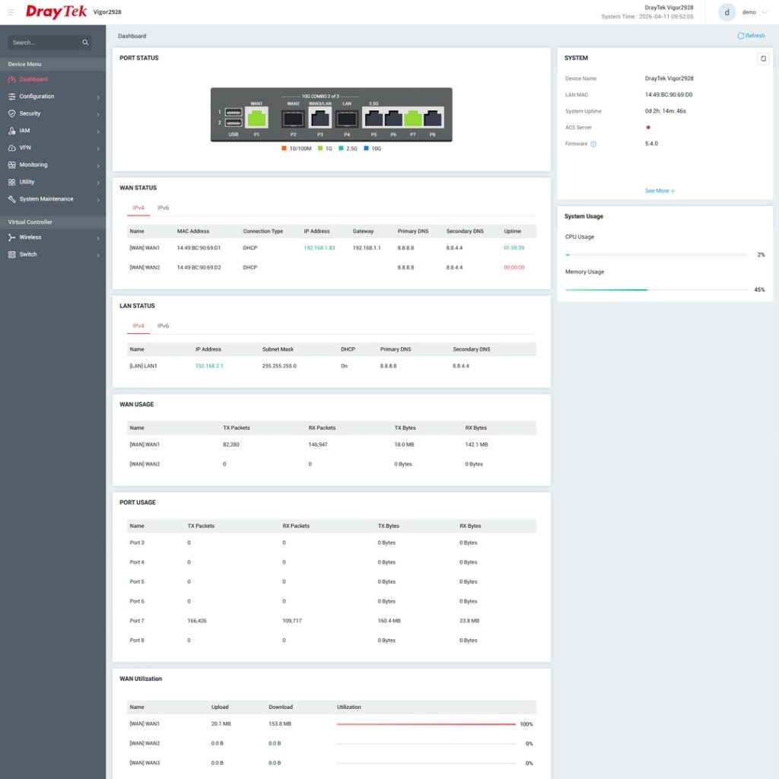Click the Utility grid icon
This screenshot has width=779, height=779.
tap(12, 182)
